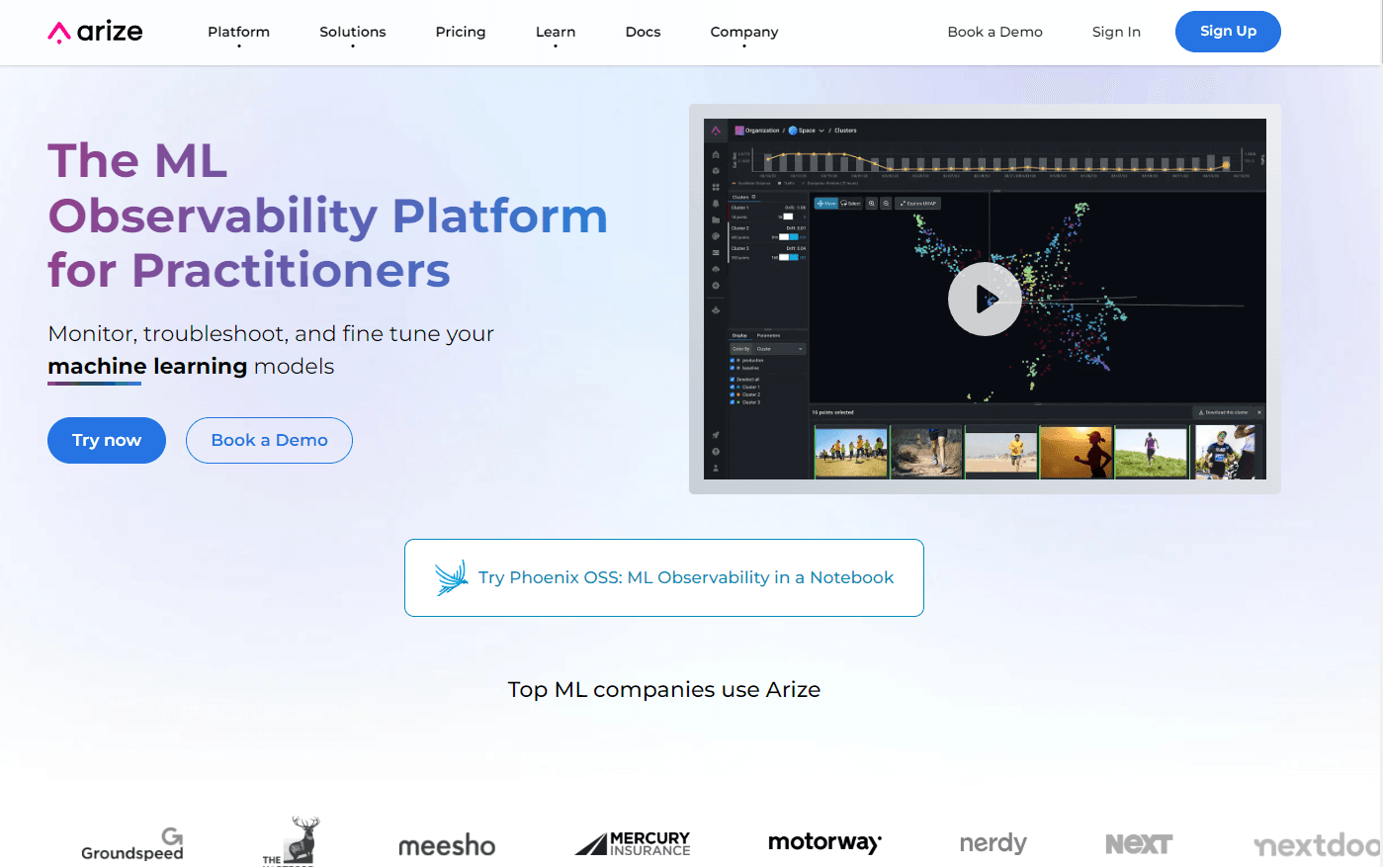The width and height of the screenshot is (1383, 867).
Task: Click Book a Demo in the top navigation
Action: (x=994, y=32)
